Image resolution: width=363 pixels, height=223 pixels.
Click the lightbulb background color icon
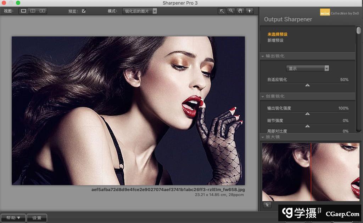tap(250, 11)
